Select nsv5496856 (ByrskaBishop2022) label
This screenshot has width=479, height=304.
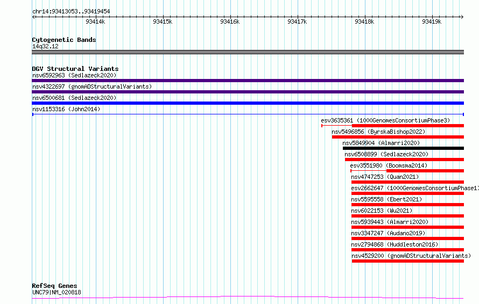click(x=378, y=132)
